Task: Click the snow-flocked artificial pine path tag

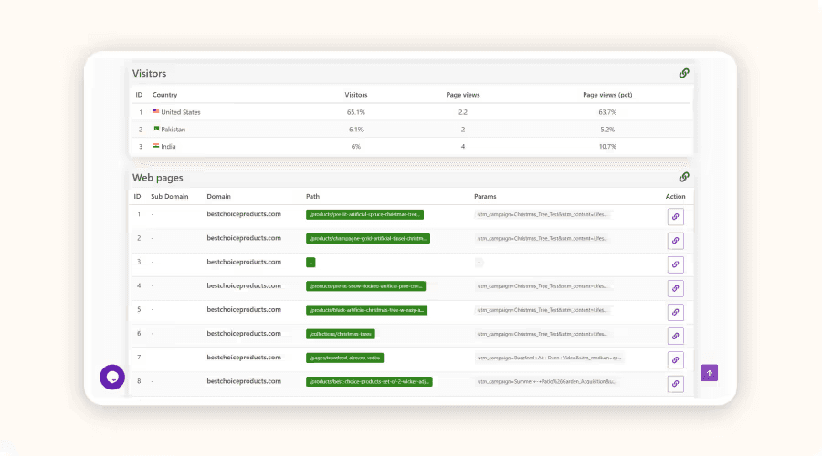Action: (366, 286)
